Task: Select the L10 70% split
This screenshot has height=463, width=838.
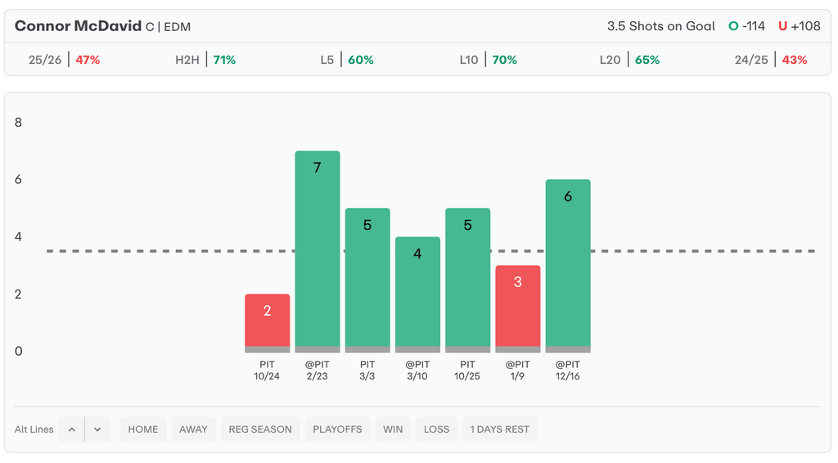Action: pos(488,60)
